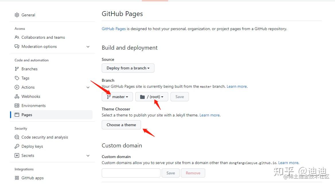The width and height of the screenshot is (335, 185).
Task: Click the Choose a theme button
Action: pyautogui.click(x=121, y=125)
